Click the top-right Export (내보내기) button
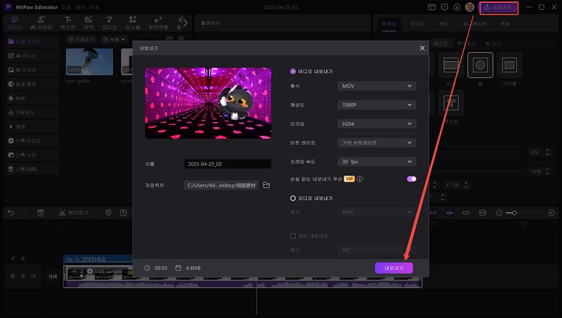This screenshot has height=318, width=562. click(x=499, y=8)
